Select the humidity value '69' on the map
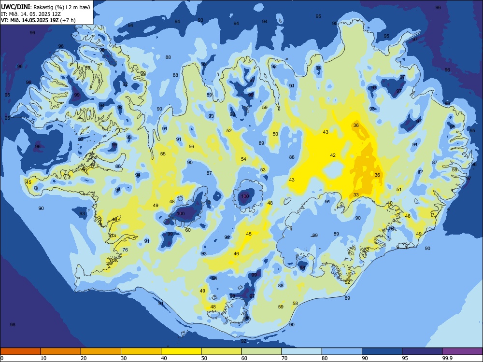 point(143,73)
